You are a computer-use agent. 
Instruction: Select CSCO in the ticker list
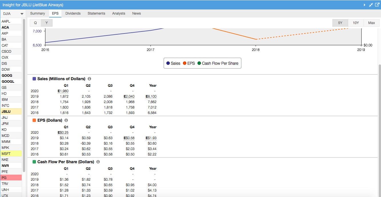click(11, 52)
